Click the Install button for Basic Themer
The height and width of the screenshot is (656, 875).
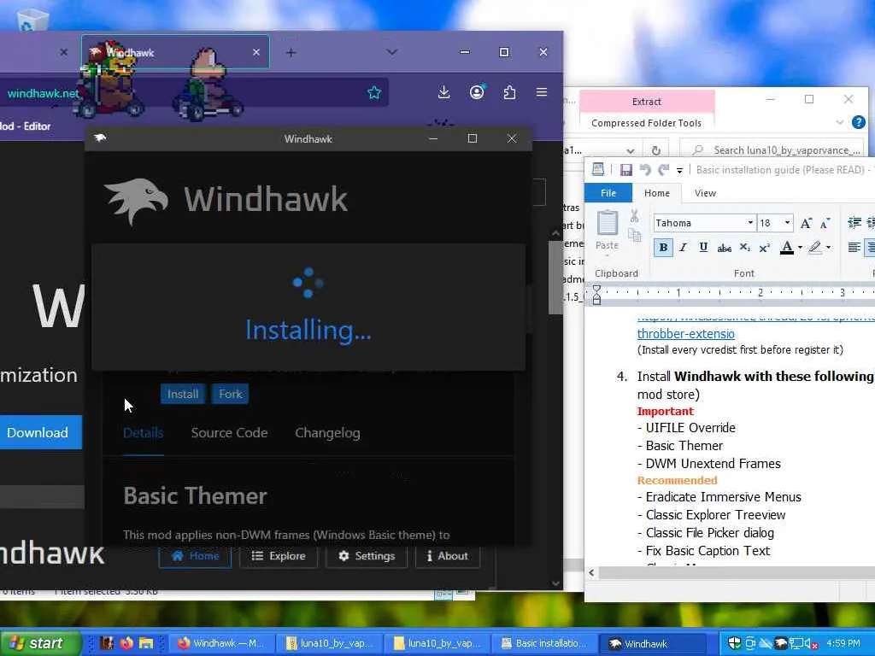[x=183, y=394]
